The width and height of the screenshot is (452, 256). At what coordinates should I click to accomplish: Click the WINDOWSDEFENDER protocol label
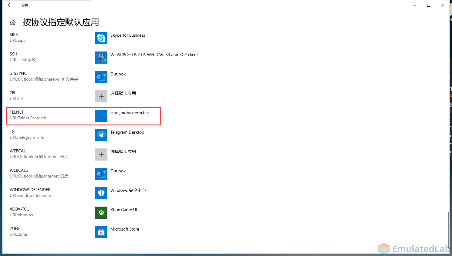pos(30,190)
